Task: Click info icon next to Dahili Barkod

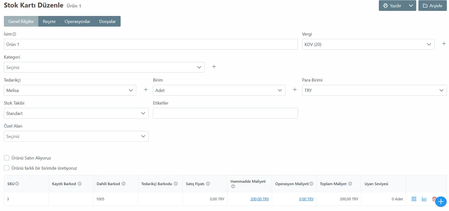Action: [123, 184]
